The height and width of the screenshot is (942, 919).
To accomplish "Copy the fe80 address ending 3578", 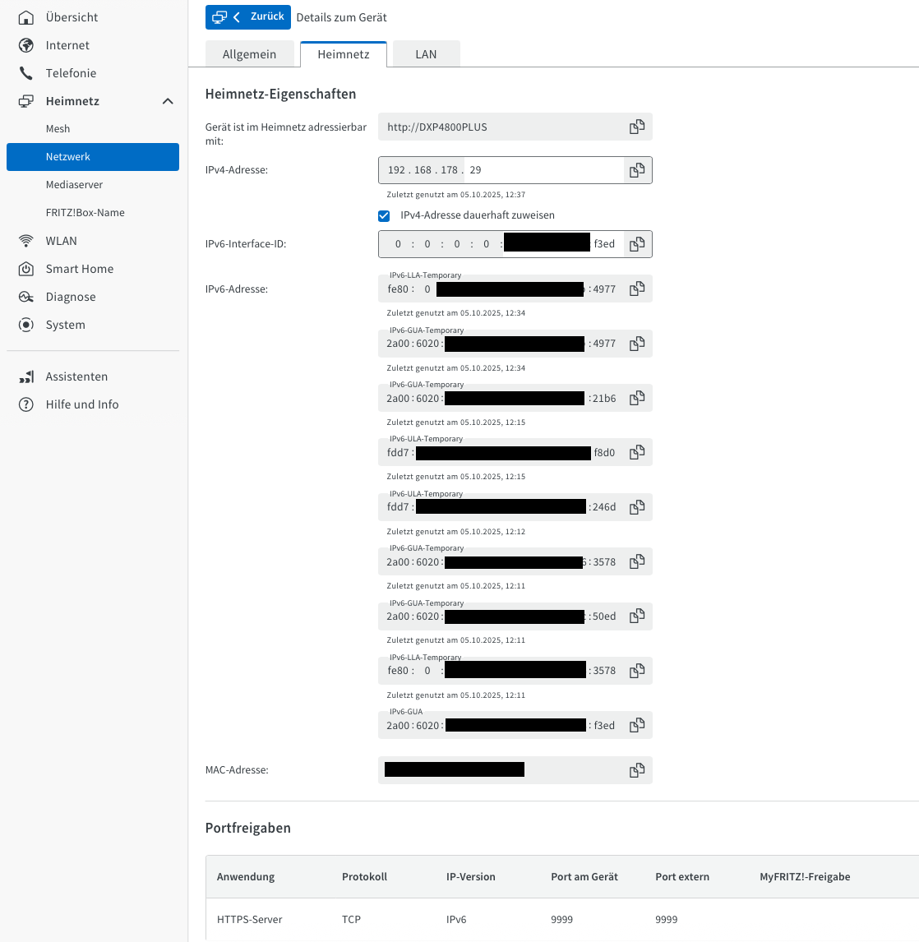I will click(x=637, y=671).
